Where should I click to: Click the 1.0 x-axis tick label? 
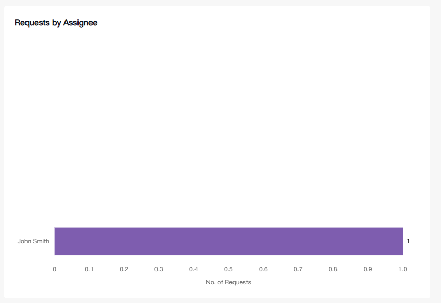[403, 269]
